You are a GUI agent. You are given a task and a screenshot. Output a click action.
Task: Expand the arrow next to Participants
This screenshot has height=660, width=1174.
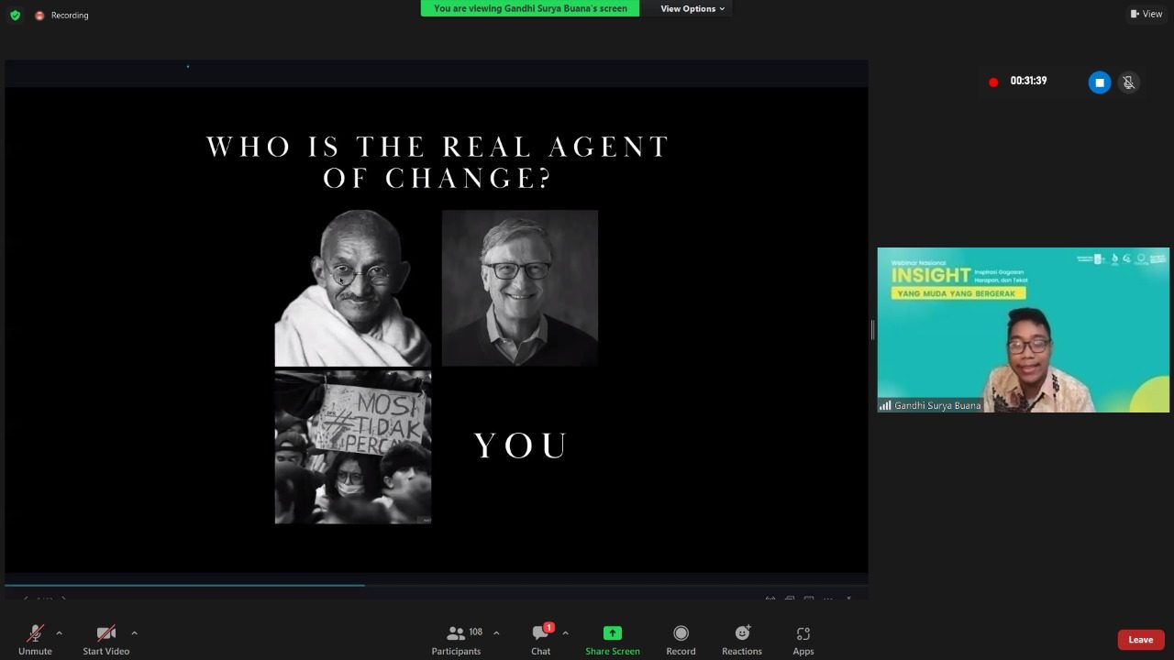tap(496, 632)
